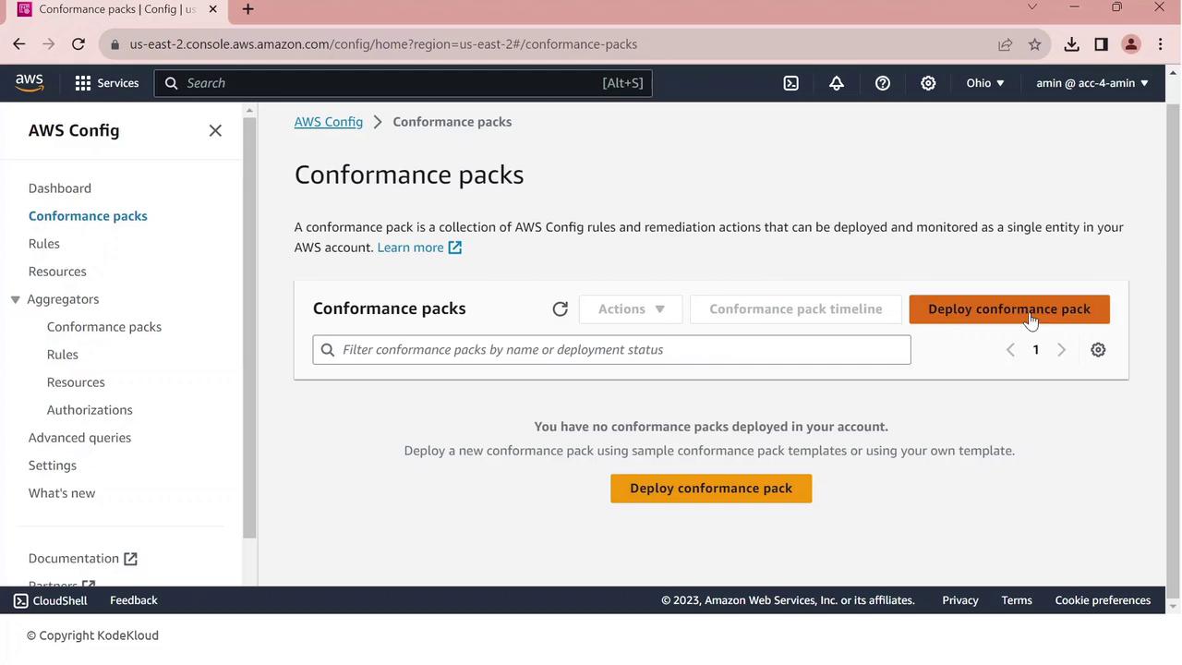Screen dimensions: 1182x665
Task: Click the AWS logo home icon
Action: click(30, 82)
